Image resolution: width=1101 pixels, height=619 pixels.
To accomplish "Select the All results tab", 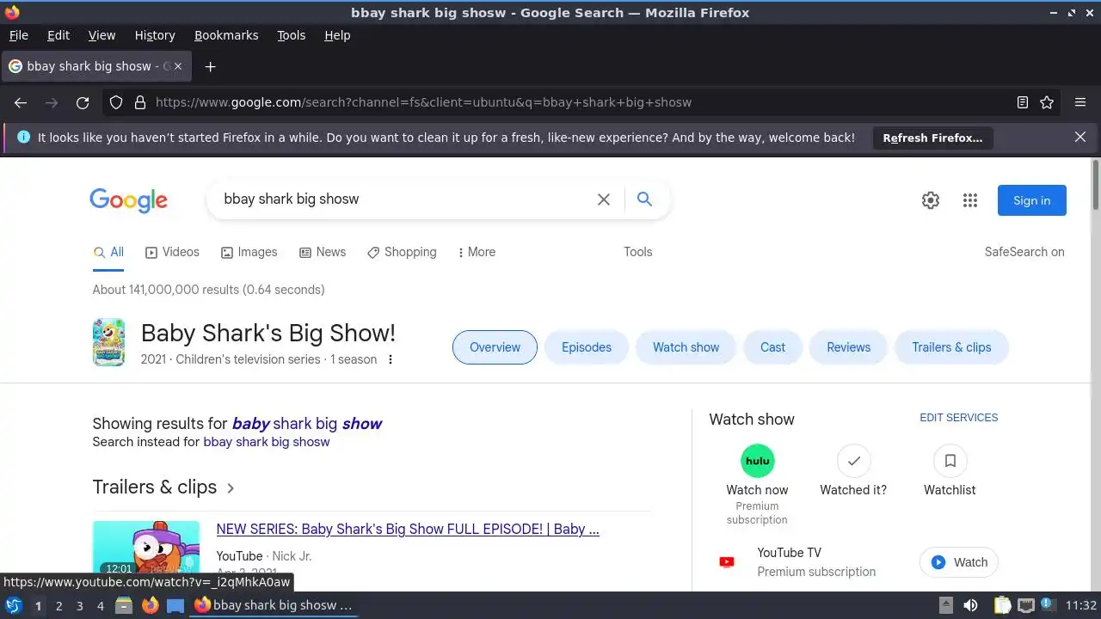I will [108, 252].
